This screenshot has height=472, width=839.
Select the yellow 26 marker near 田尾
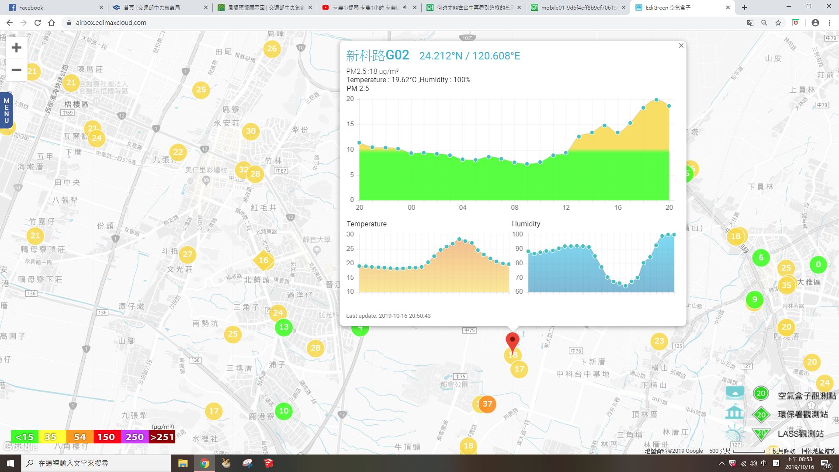pos(272,49)
